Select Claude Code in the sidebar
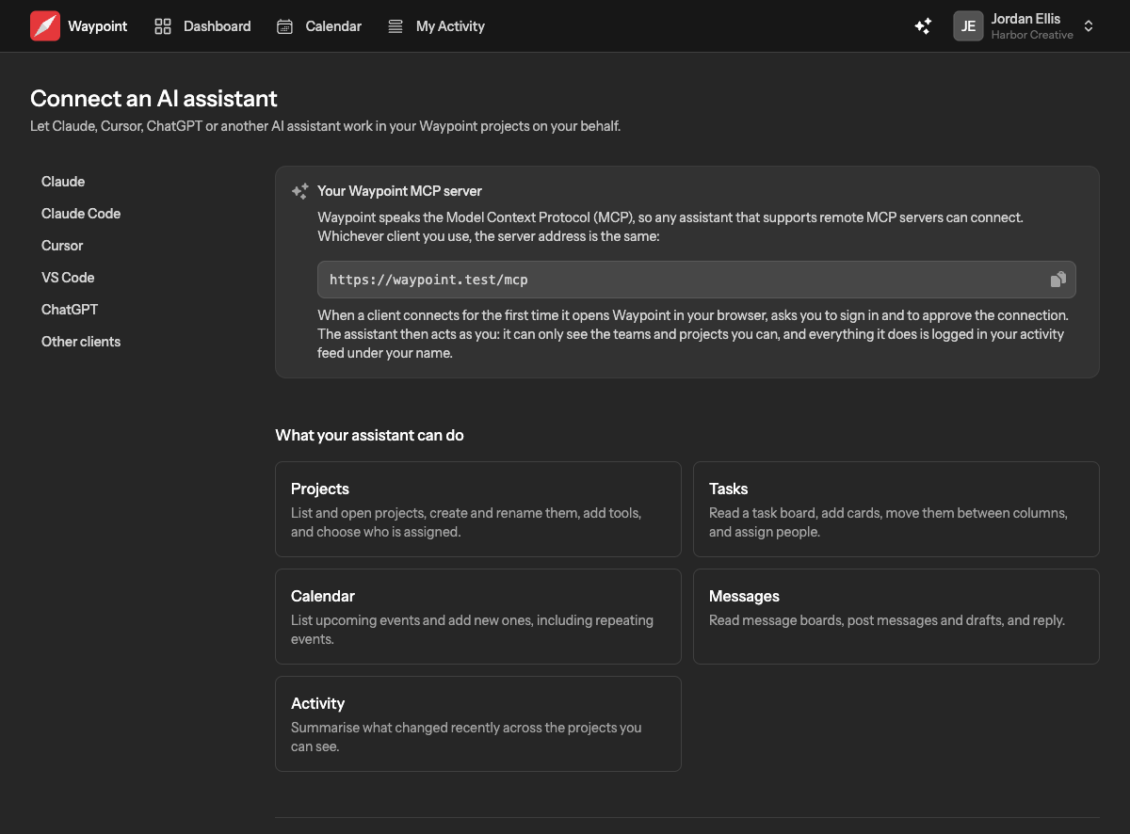The height and width of the screenshot is (834, 1130). tap(81, 214)
